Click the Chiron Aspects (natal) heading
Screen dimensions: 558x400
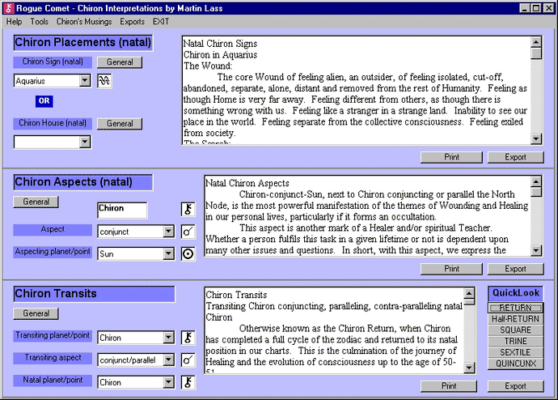point(83,182)
